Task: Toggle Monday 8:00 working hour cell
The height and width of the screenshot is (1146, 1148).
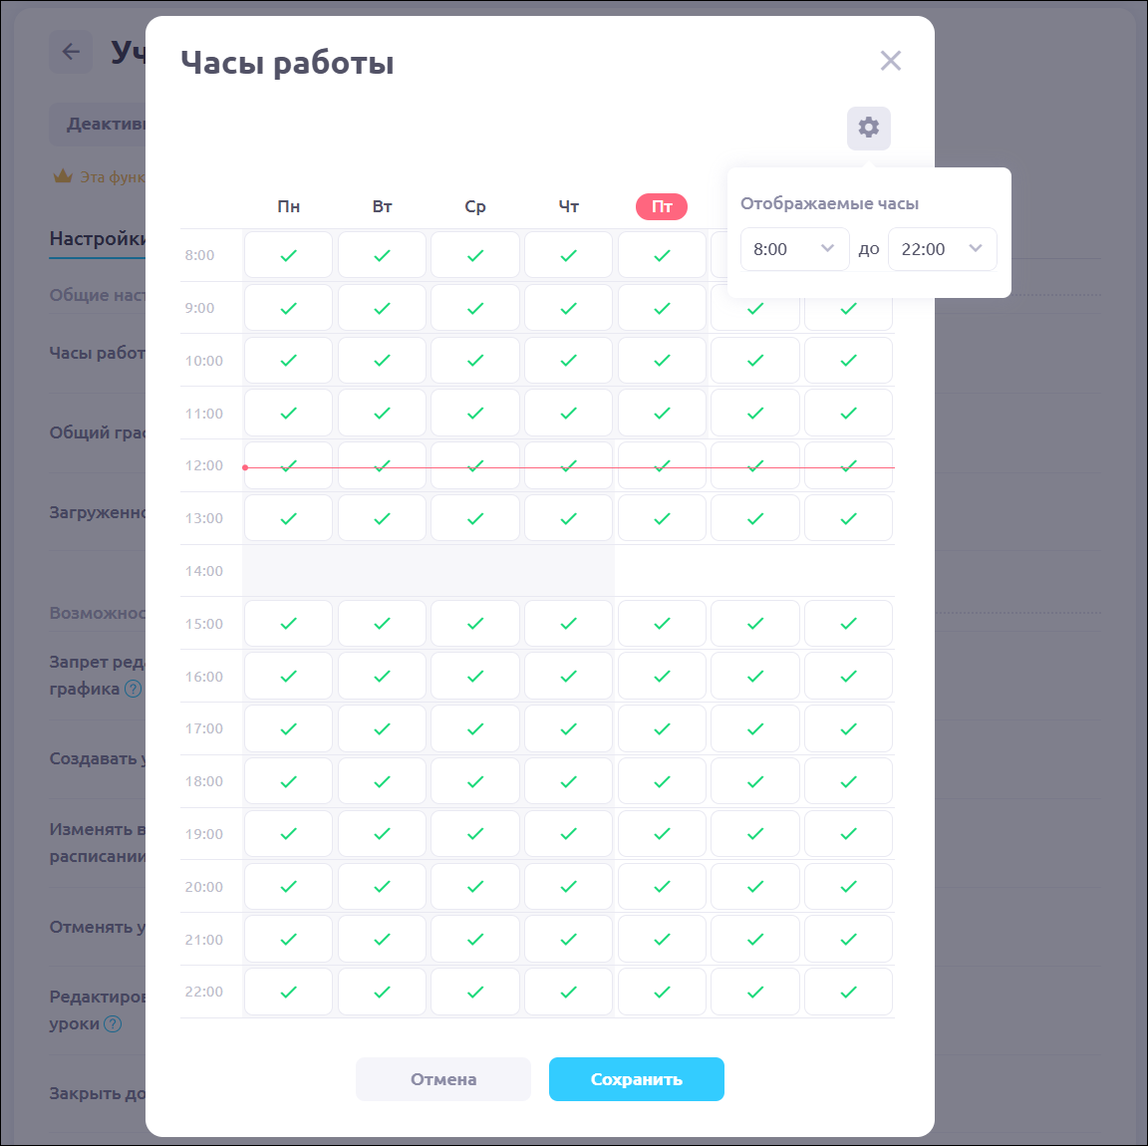Action: click(x=288, y=255)
